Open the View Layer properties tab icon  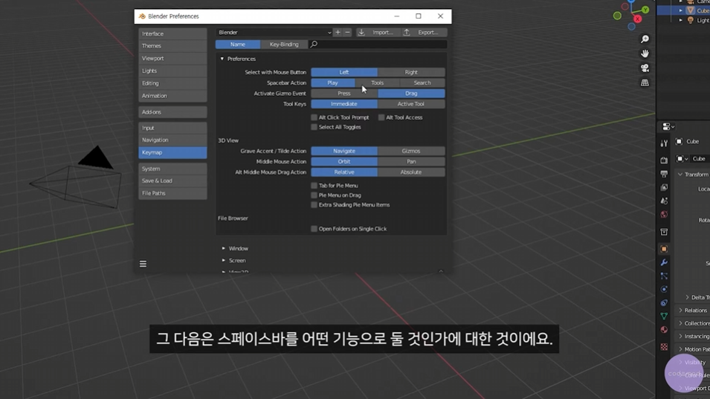click(x=664, y=187)
